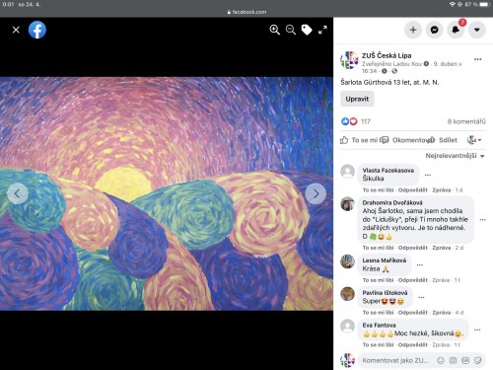
Task: Open Vlasta Fazekasova's avatar
Action: pos(347,172)
